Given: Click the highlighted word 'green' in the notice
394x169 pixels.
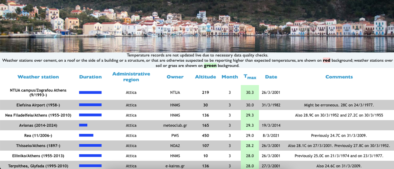Looking at the screenshot, I should pos(210,66).
